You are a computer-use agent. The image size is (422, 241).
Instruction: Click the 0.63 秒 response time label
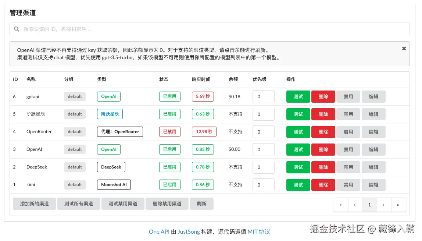[x=203, y=114]
